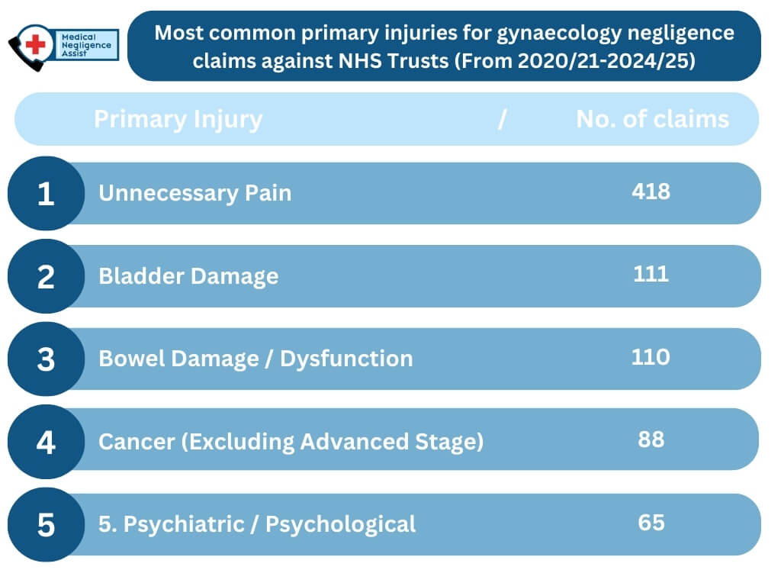
Task: Select the number 4 rank circle
Action: pyautogui.click(x=46, y=442)
